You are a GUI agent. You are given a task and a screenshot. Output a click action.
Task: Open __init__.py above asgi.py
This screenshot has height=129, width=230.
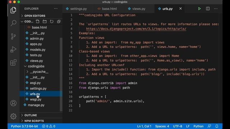(x=37, y=77)
